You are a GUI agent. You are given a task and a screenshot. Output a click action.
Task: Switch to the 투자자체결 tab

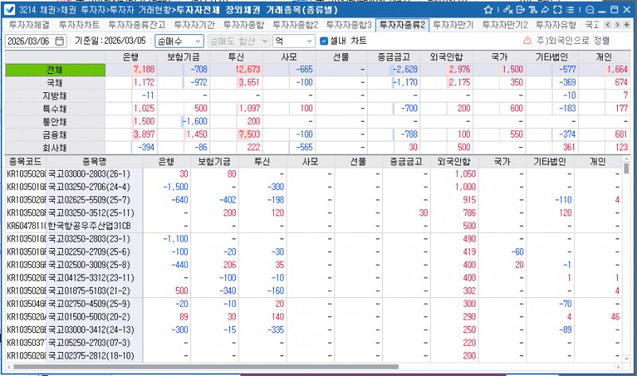[29, 25]
